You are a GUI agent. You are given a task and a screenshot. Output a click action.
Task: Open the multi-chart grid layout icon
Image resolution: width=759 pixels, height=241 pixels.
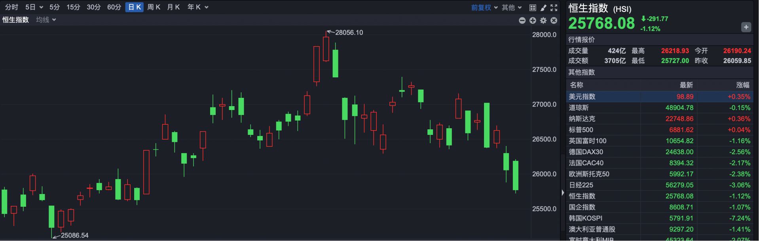point(533,7)
